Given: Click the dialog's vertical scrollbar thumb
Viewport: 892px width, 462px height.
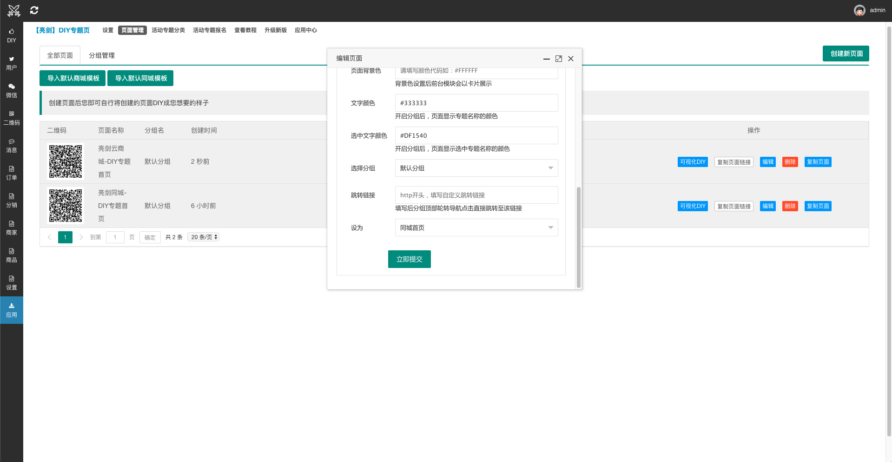Looking at the screenshot, I should click(x=579, y=237).
